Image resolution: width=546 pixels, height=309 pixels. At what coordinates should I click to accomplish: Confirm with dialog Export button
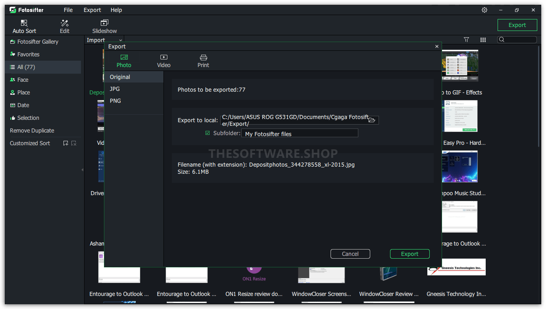click(x=410, y=254)
